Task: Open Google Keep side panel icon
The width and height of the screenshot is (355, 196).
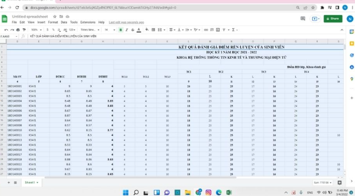Action: click(351, 43)
